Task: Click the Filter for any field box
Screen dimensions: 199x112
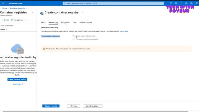Action: point(19,26)
